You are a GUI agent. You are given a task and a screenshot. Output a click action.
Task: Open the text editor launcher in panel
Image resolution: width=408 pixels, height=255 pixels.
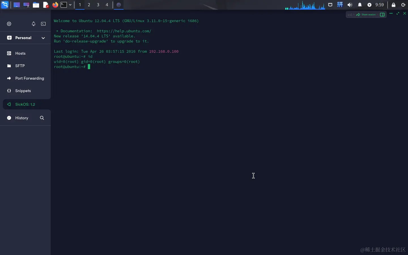click(46, 5)
